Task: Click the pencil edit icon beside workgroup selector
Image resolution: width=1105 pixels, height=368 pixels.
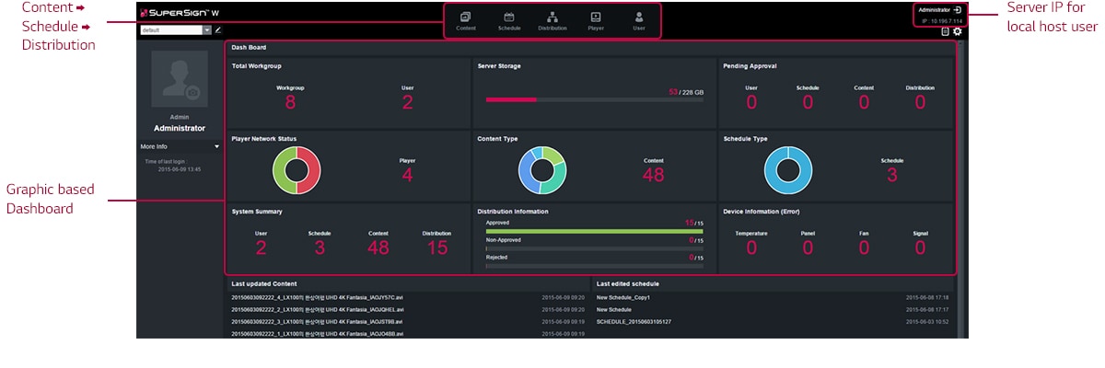Action: coord(218,29)
